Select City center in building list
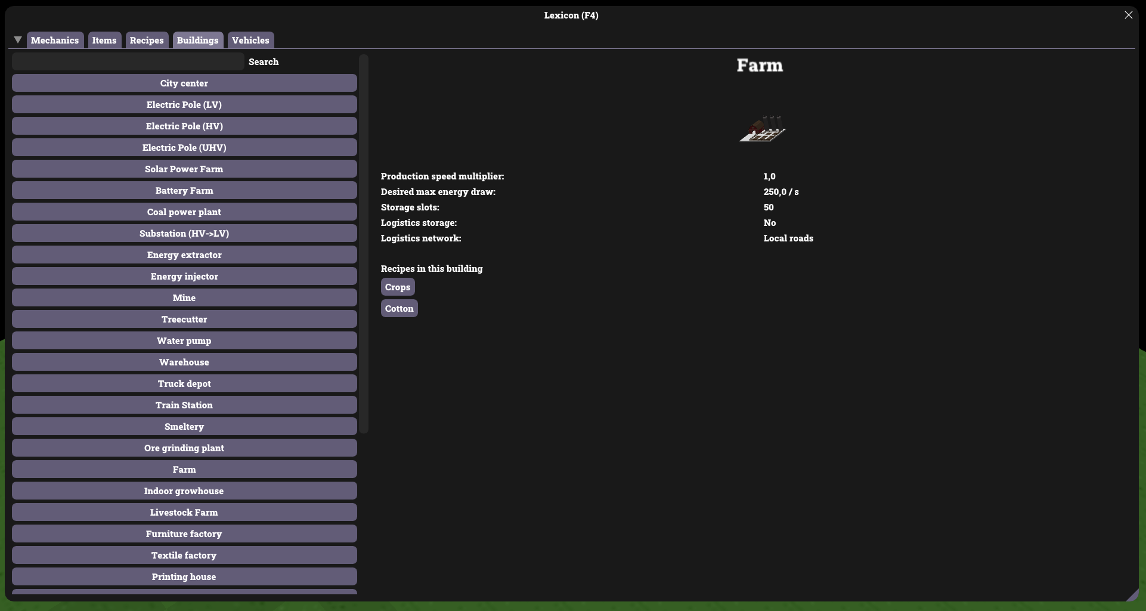Viewport: 1146px width, 611px height. (184, 83)
